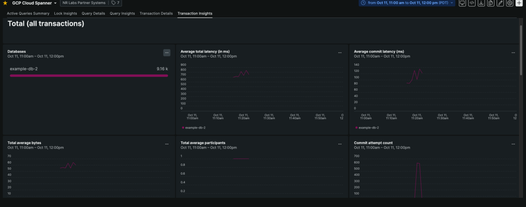526x207 pixels.
Task: Click the edit pencil icon
Action: point(500,3)
